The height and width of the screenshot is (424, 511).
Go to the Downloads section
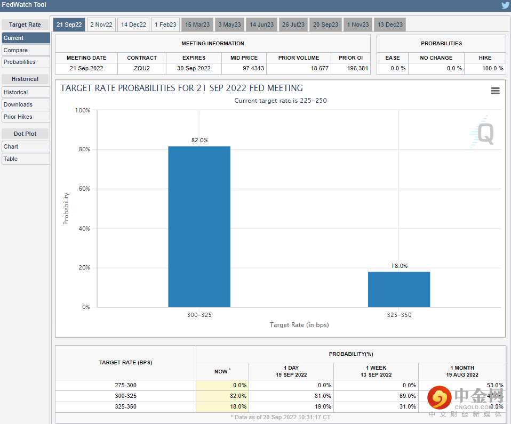(18, 104)
